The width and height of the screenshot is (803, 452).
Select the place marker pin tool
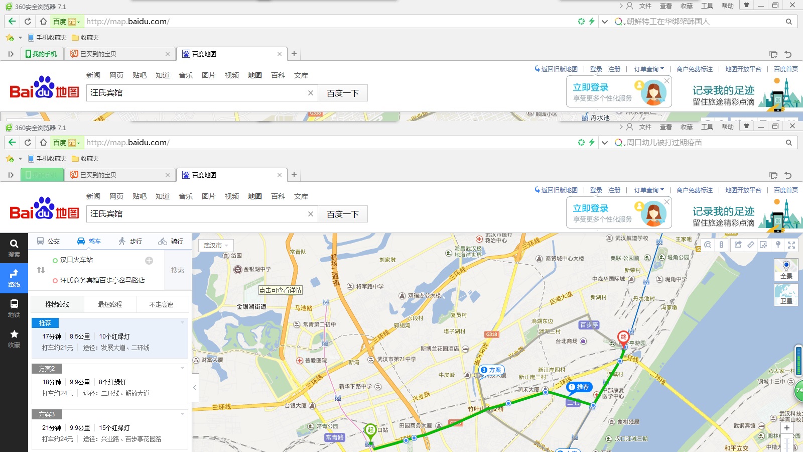pos(778,245)
